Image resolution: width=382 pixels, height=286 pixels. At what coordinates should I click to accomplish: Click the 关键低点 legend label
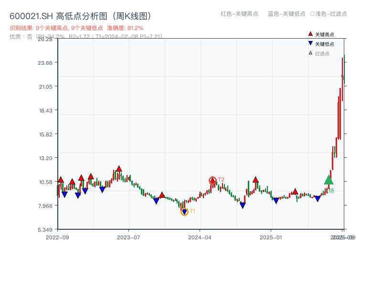pos(325,44)
